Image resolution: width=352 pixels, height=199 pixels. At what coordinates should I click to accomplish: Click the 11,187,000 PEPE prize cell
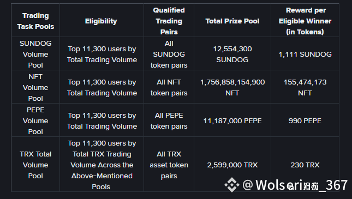tap(232, 120)
